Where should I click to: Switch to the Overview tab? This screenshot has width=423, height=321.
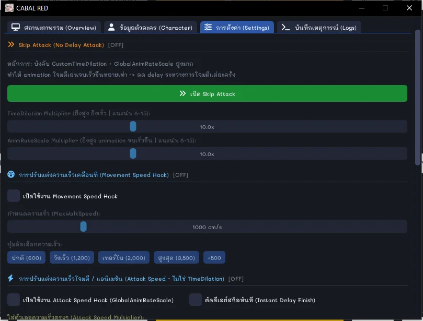[x=54, y=28]
